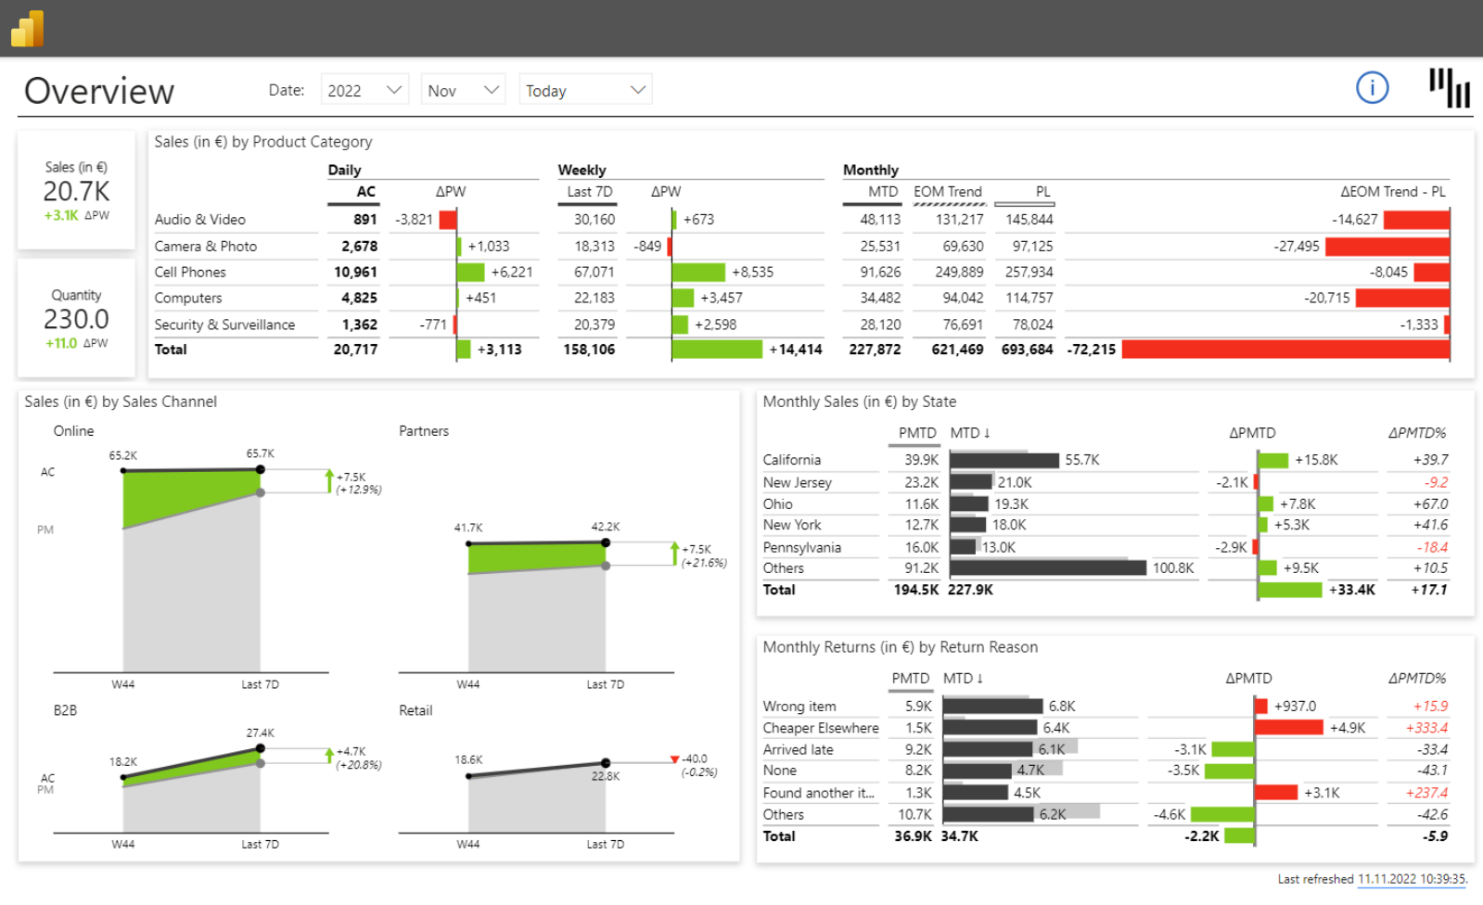The image size is (1483, 905).
Task: Open the Today day dropdown
Action: 585,90
